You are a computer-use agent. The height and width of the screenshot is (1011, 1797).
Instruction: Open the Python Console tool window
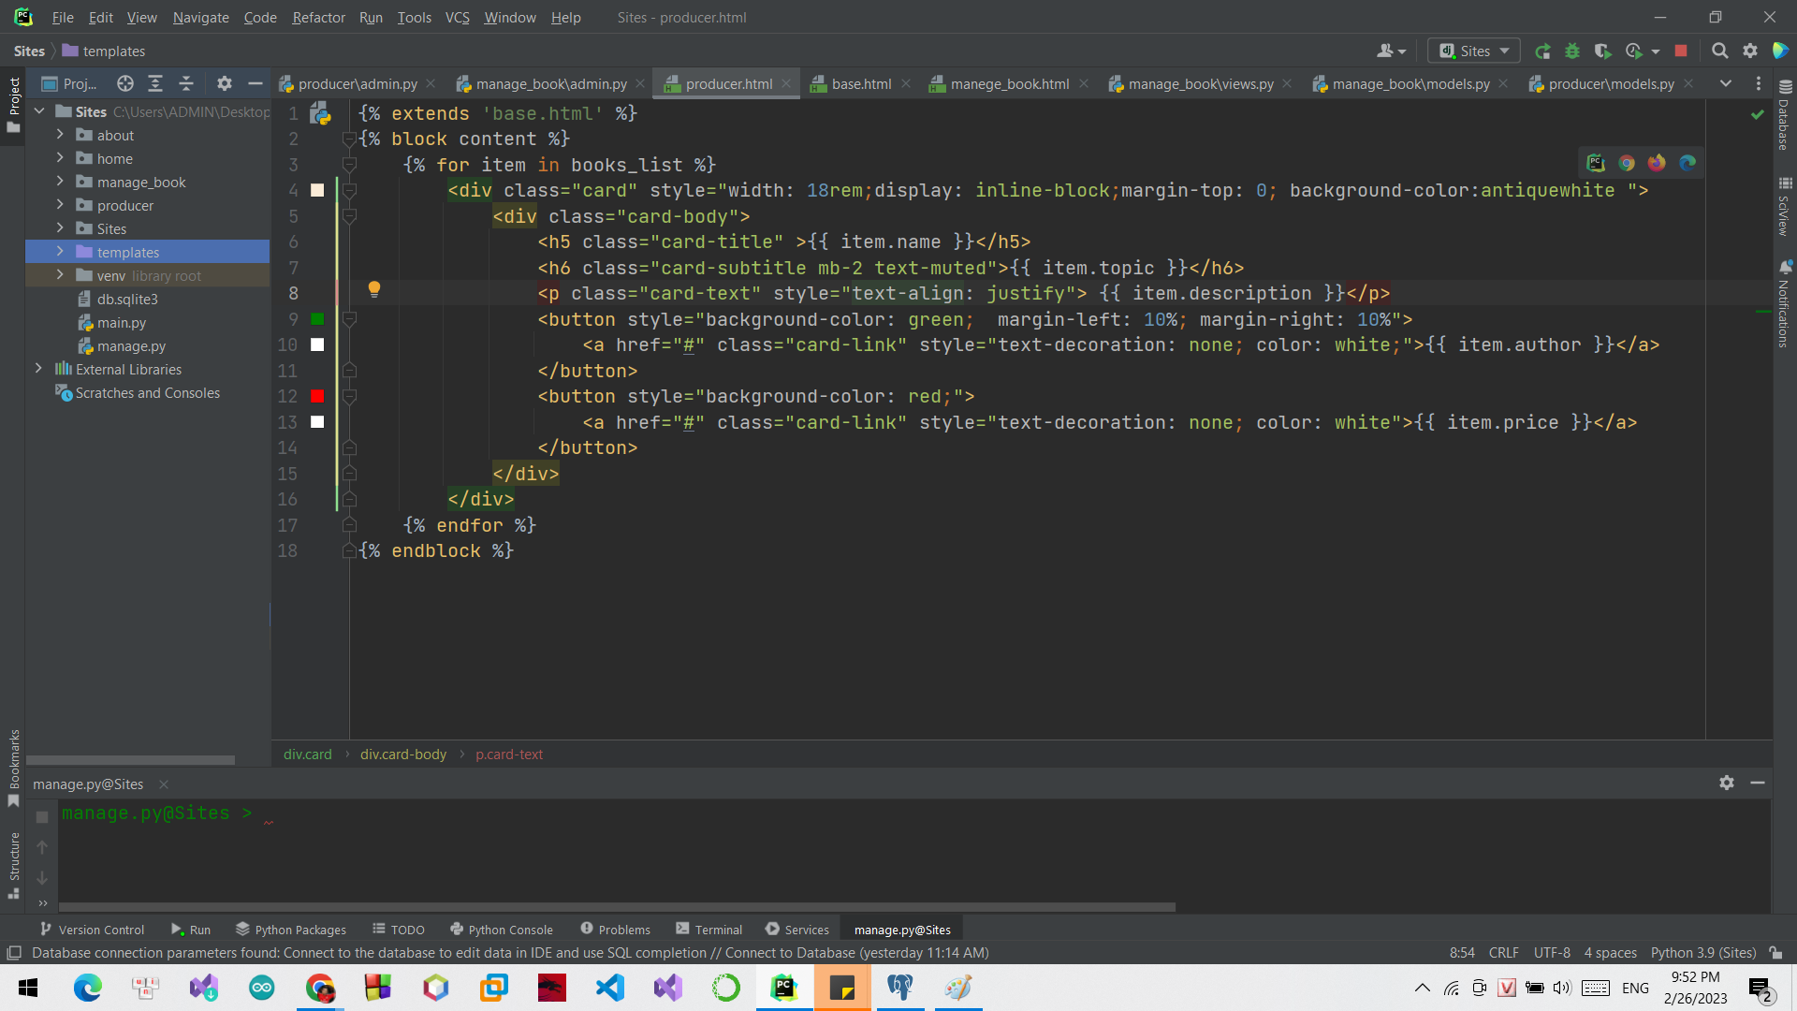(502, 930)
